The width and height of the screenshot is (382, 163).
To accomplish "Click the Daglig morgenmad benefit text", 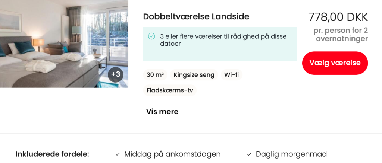I will (x=291, y=154).
